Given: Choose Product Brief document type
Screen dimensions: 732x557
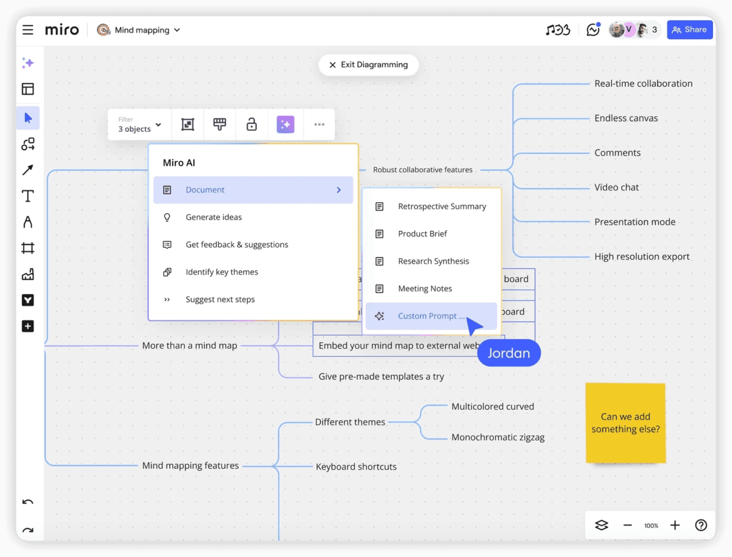Looking at the screenshot, I should point(432,234).
